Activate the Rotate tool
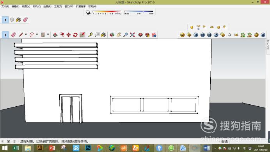Screen dimensions: 270x152 pos(75,35)
